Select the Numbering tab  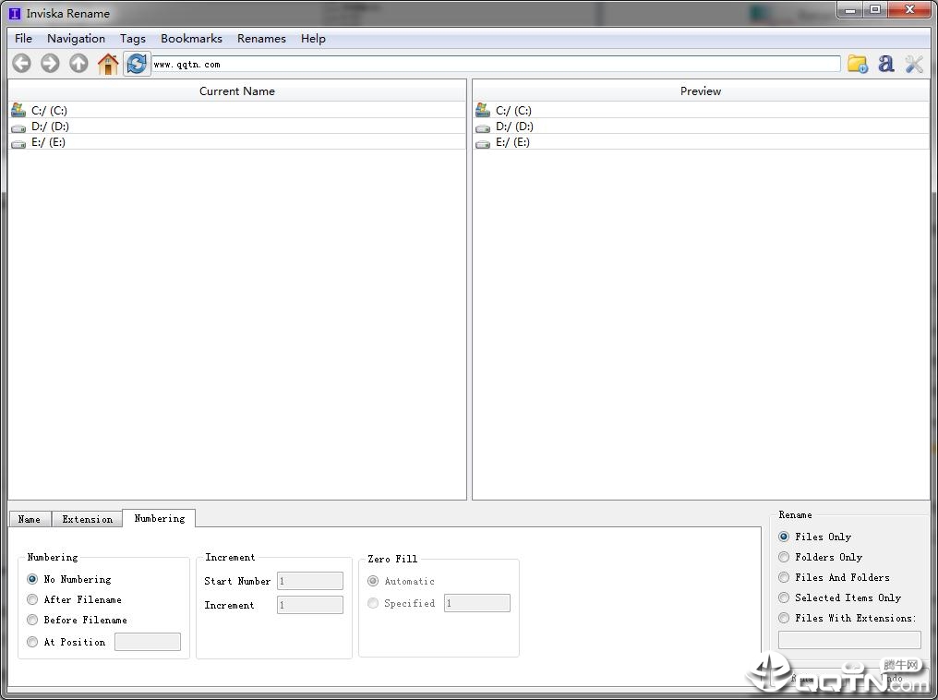[x=159, y=518]
